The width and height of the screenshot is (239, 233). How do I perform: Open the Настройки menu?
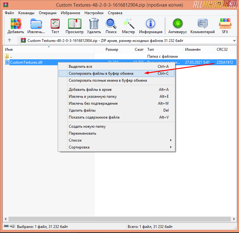click(94, 13)
